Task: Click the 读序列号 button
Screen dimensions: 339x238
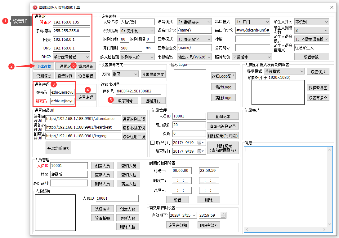Action: tap(125, 100)
